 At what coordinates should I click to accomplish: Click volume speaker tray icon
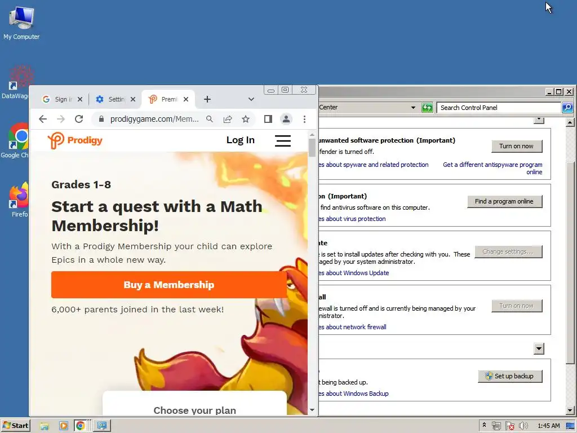523,426
